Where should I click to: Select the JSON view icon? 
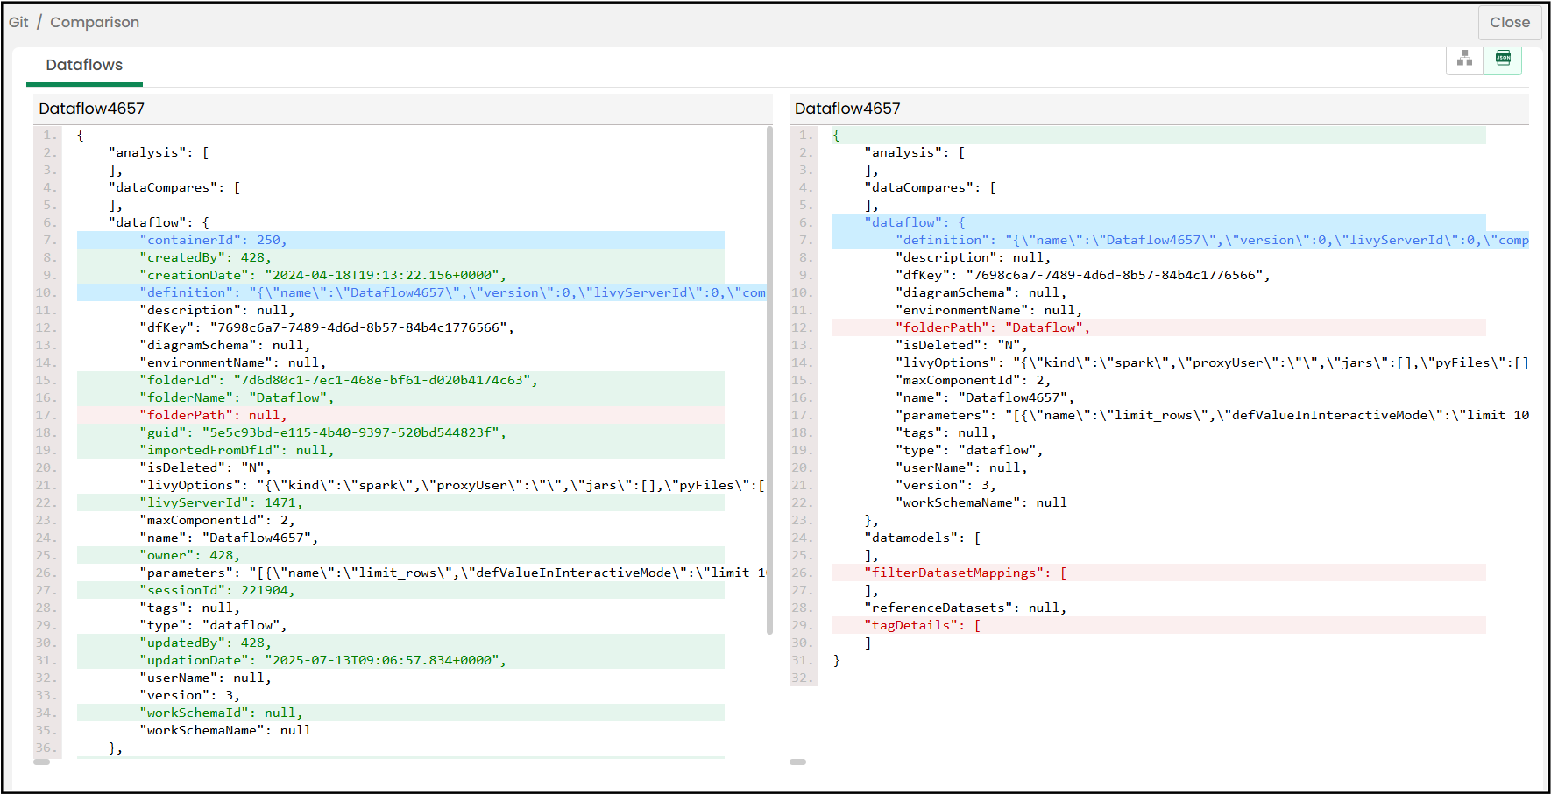click(1503, 59)
